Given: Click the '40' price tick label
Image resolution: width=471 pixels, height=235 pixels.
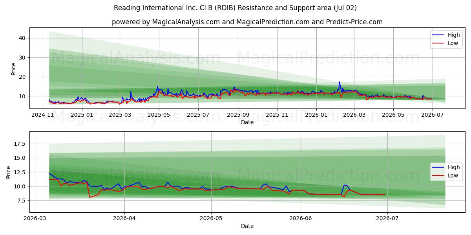Looking at the screenshot, I should pyautogui.click(x=23, y=38).
